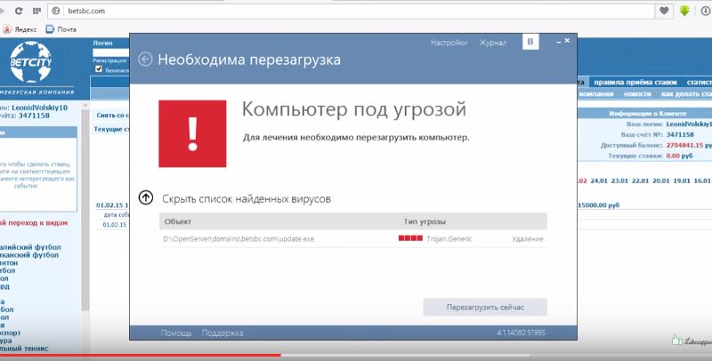This screenshot has width=712, height=361.
Task: Open Настройки in the antivirus window
Action: (449, 43)
